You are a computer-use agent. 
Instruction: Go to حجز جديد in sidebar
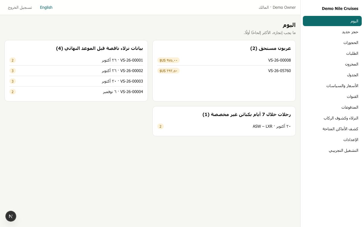(x=332, y=32)
